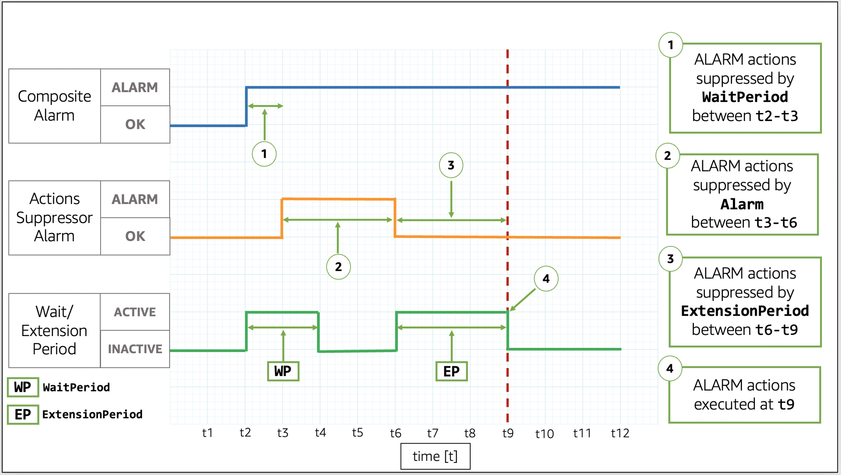
Task: Click the WaitPeriod legend icon WP
Action: pyautogui.click(x=23, y=393)
